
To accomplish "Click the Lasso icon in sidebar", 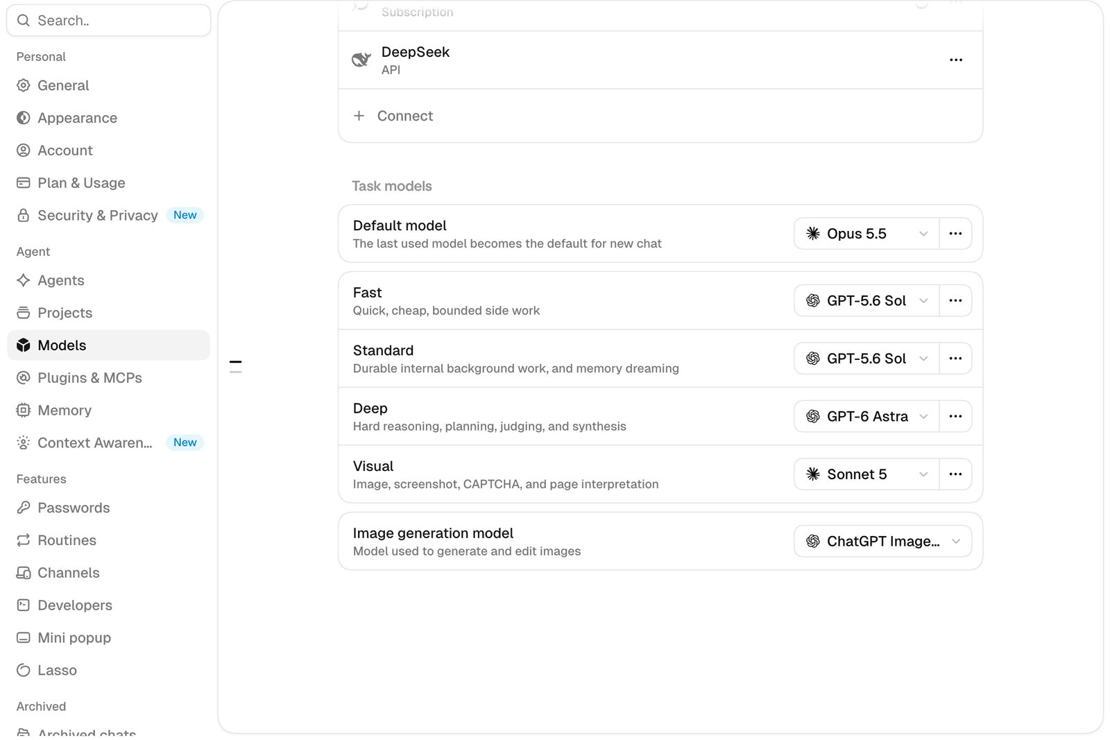I will pos(24,670).
